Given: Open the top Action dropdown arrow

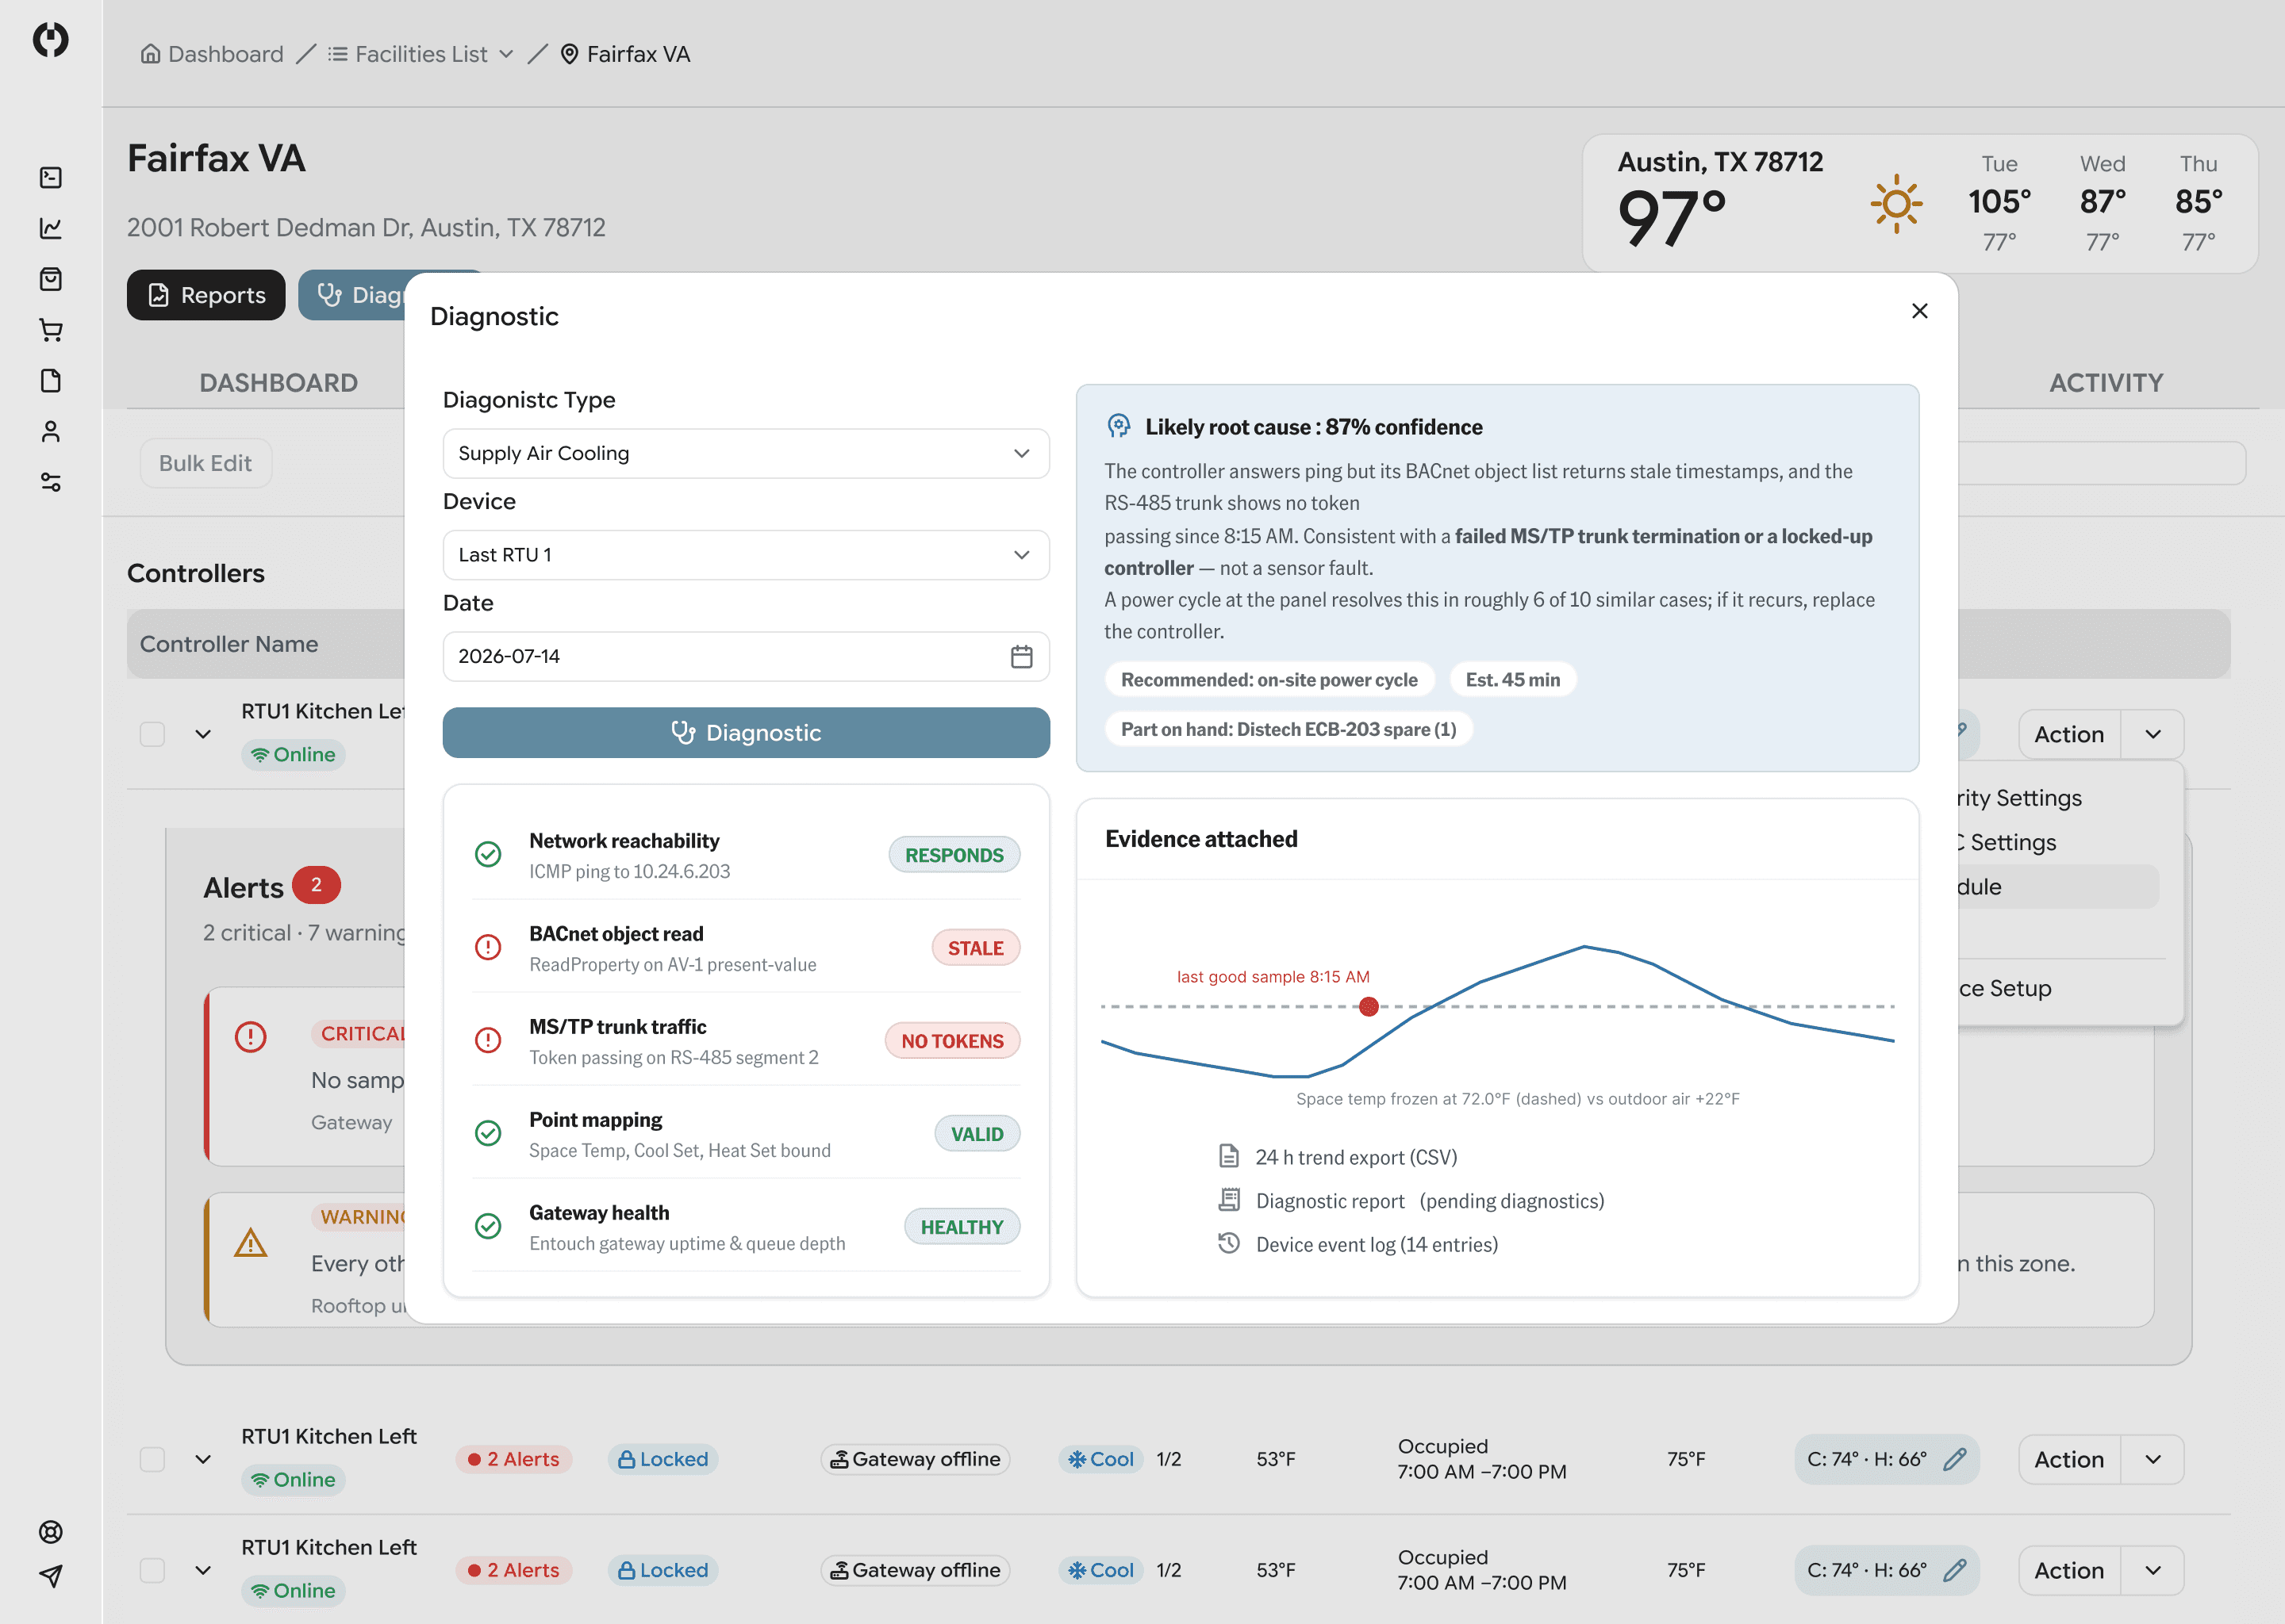Looking at the screenshot, I should [x=2153, y=734].
